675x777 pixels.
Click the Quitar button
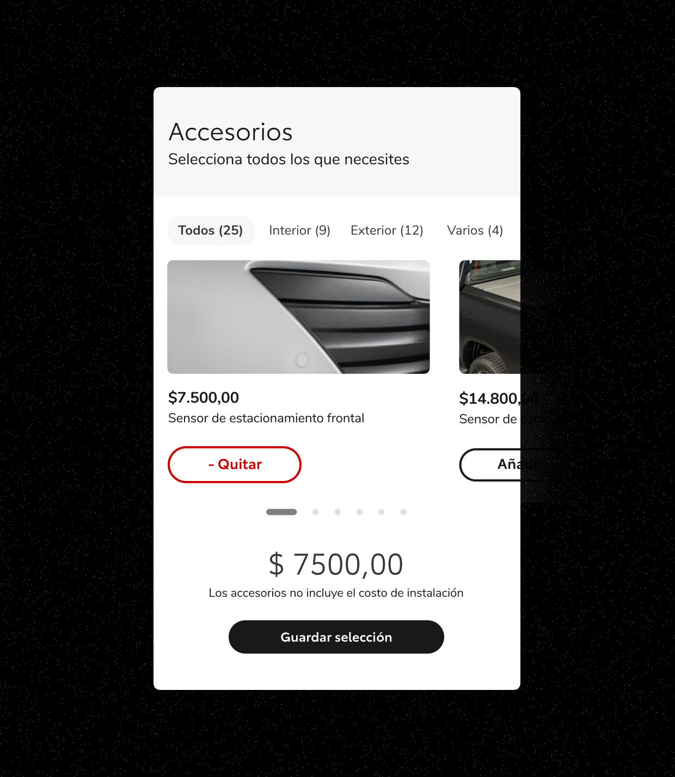click(235, 465)
